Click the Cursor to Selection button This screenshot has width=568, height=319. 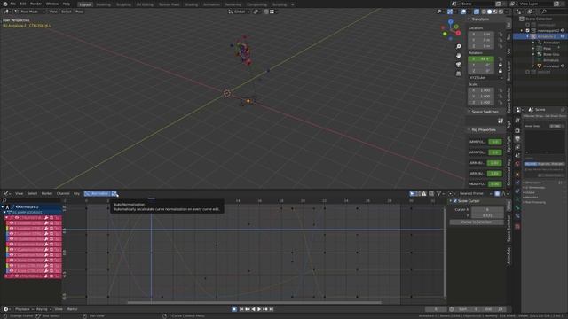pyautogui.click(x=477, y=222)
